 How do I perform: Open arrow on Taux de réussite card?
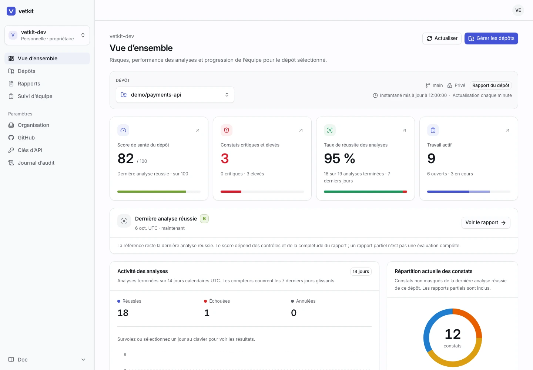tap(404, 130)
